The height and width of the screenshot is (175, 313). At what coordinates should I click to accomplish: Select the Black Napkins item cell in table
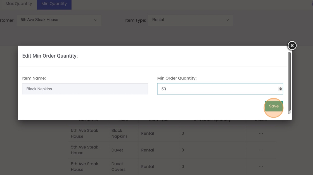(119, 133)
